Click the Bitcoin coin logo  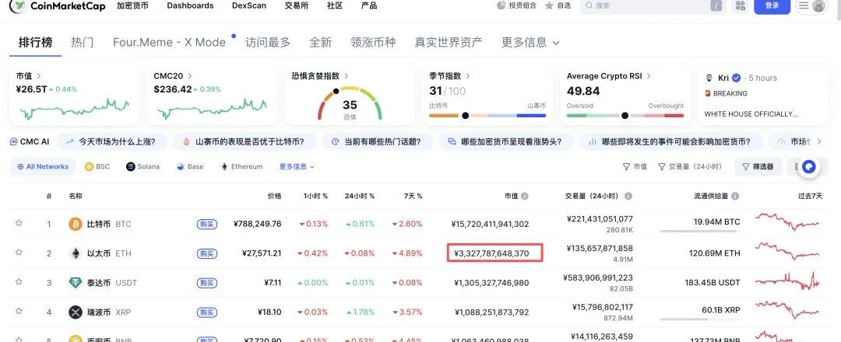click(x=76, y=224)
